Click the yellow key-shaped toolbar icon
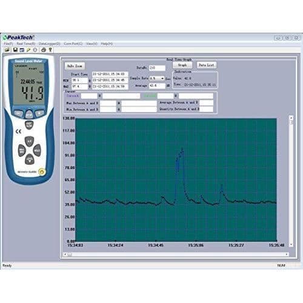303x303 pixels. 28,50
